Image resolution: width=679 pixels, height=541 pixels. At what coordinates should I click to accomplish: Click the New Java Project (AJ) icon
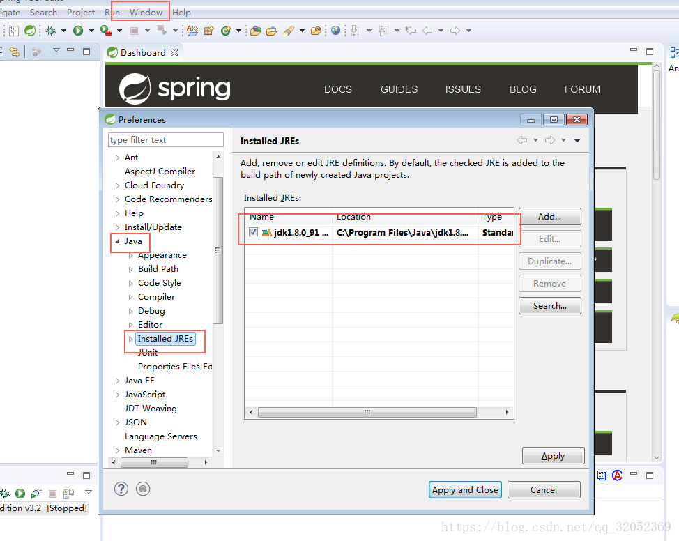192,31
